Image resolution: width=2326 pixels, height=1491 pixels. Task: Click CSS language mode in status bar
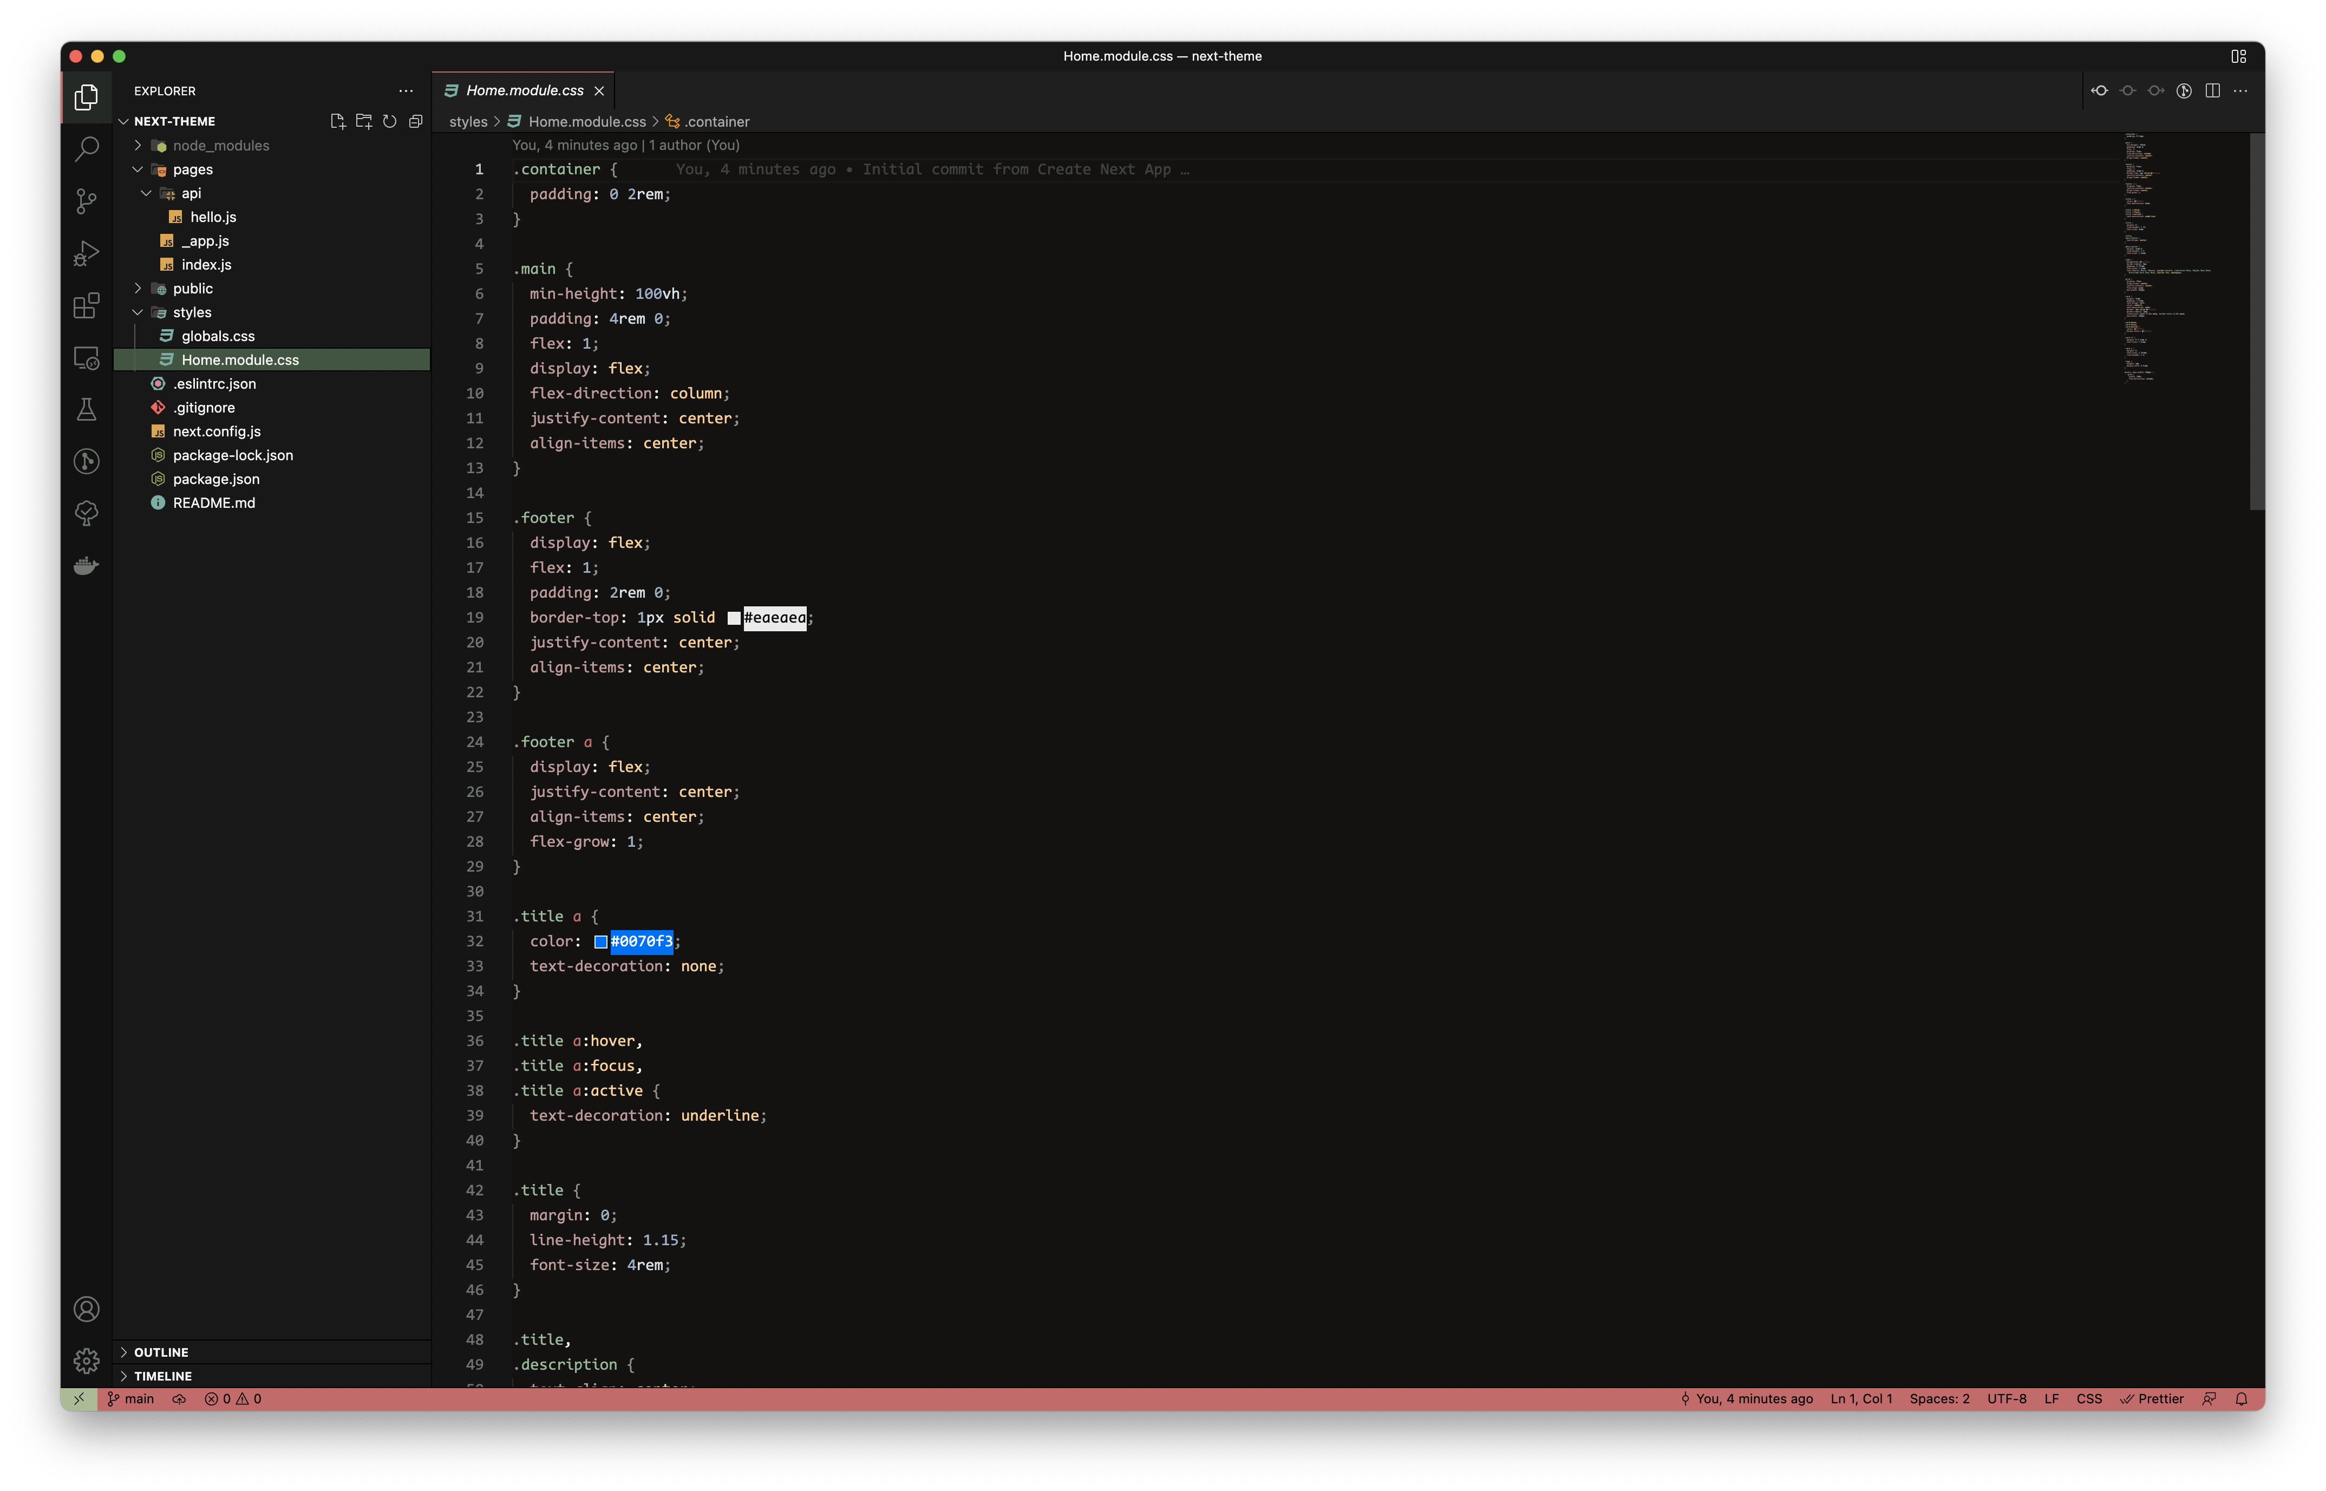point(2089,1399)
